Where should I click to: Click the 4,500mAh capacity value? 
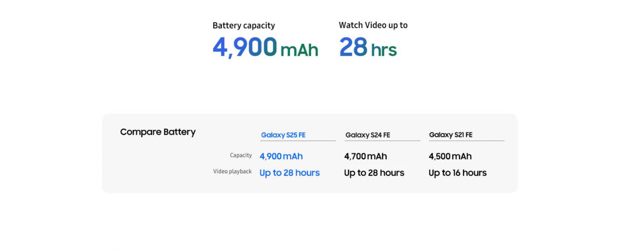[450, 156]
